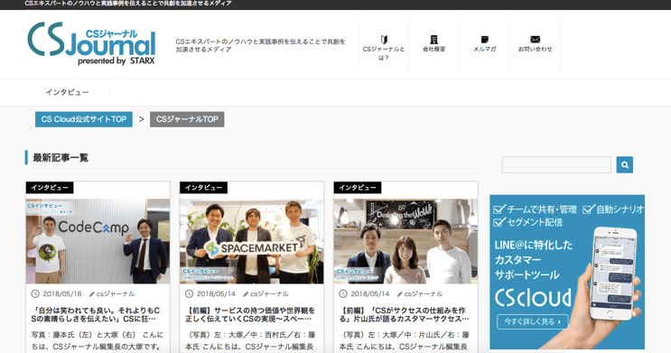The image size is (671, 353).
Task: Open the CSジャーナルとは? beginner mark icon
Action: pyautogui.click(x=384, y=40)
